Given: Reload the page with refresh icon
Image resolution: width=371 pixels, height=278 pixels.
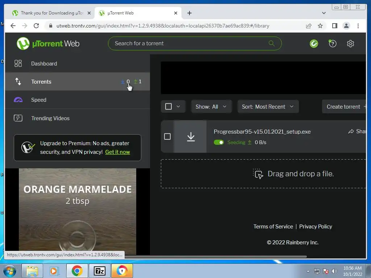Looking at the screenshot, I should [36, 26].
